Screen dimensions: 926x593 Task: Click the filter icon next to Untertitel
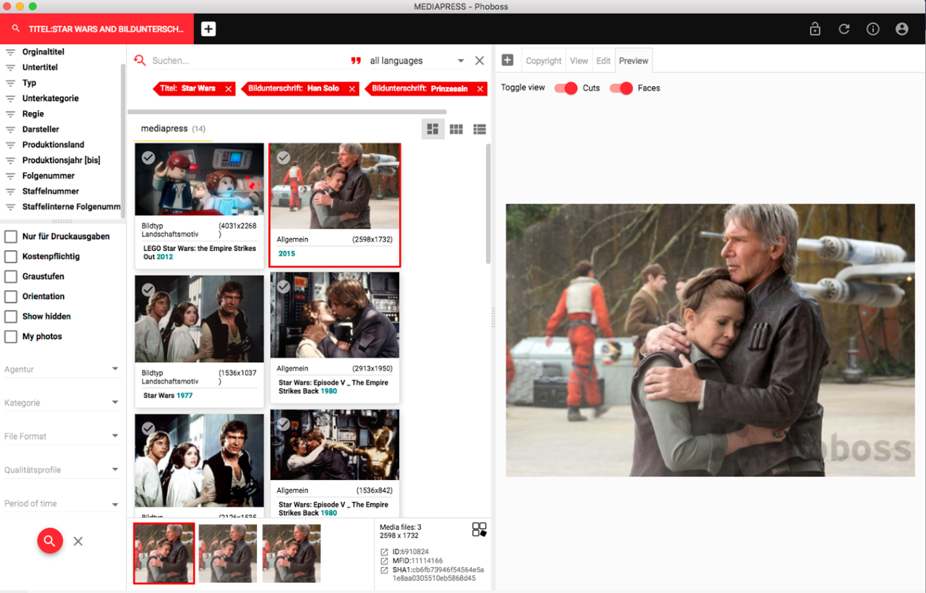point(11,67)
